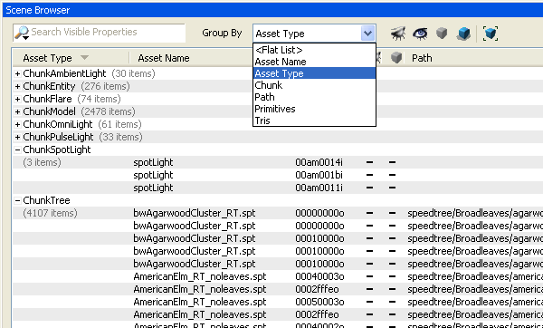The height and width of the screenshot is (328, 543).
Task: Select the ChunkTree group label
Action: point(46,200)
